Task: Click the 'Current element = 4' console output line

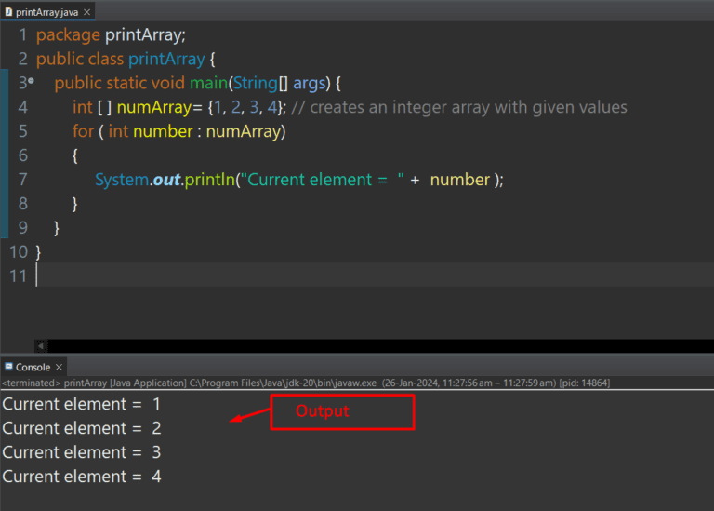Action: [x=82, y=477]
